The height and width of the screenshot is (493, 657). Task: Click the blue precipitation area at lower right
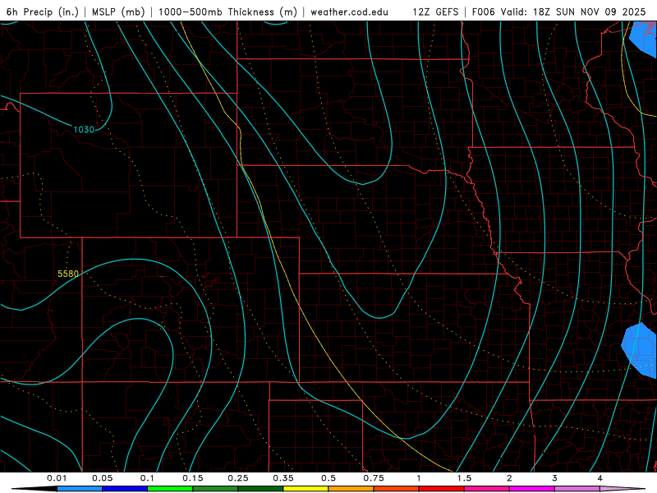640,350
